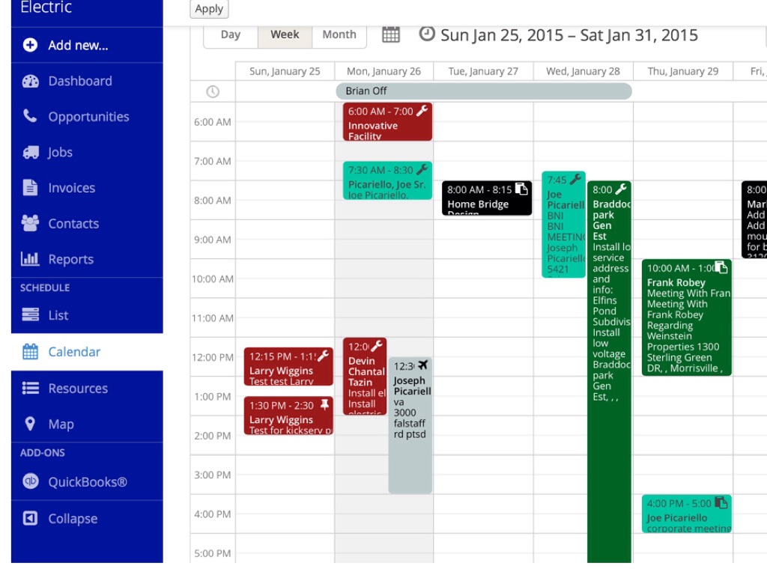Image resolution: width=767 pixels, height=575 pixels.
Task: Click the Reports bar chart icon
Action: click(30, 259)
